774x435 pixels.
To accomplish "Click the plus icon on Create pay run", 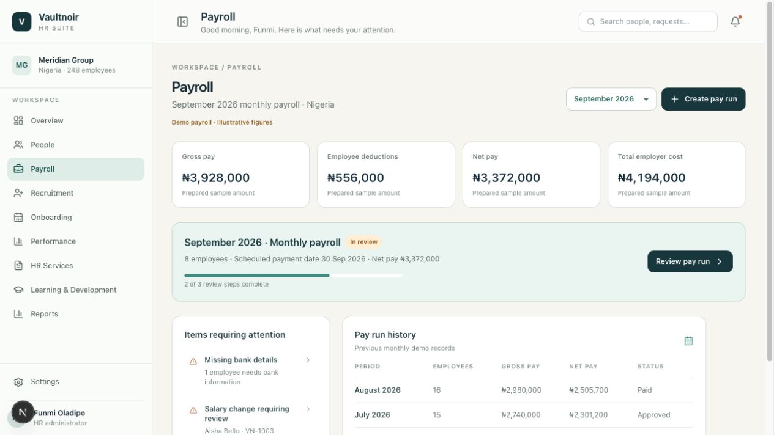I will (675, 99).
